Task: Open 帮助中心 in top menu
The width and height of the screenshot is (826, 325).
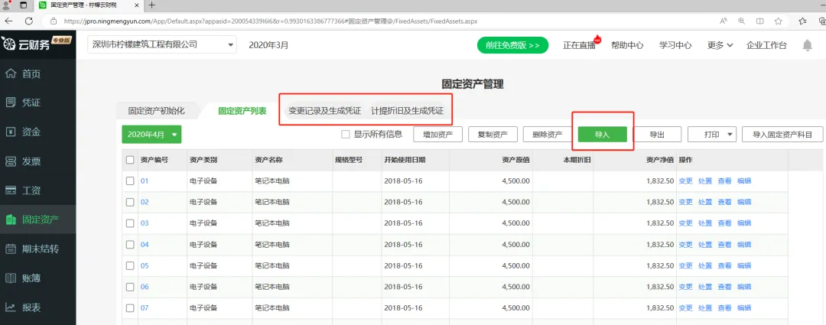Action: click(x=627, y=45)
